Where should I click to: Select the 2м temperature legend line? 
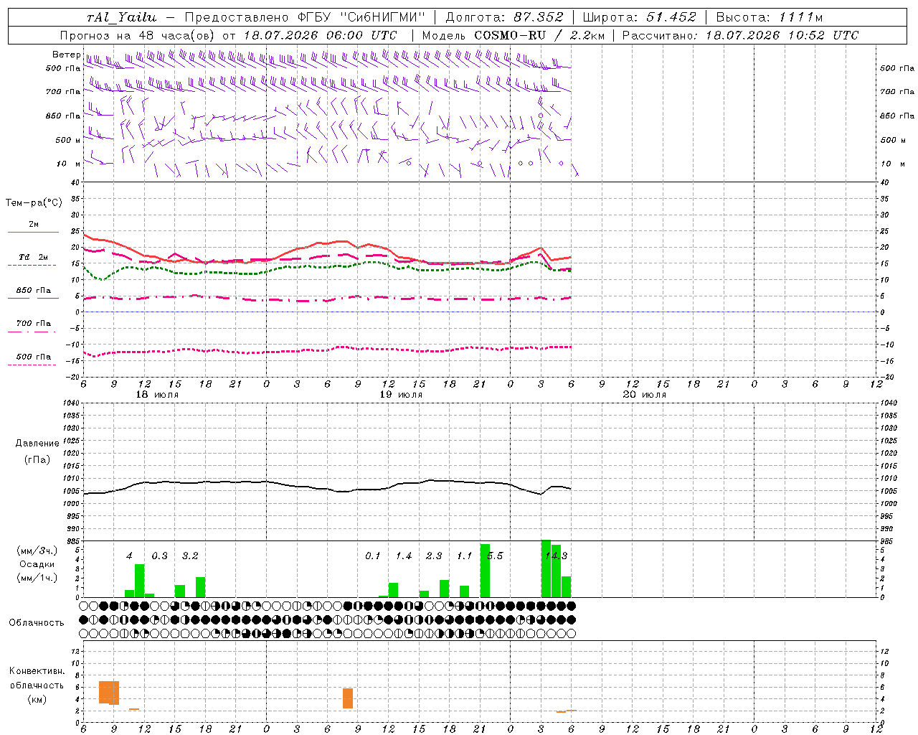33,228
